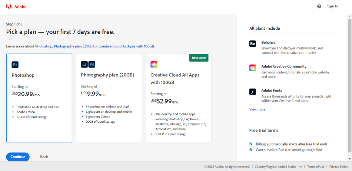The height and width of the screenshot is (171, 352).
Task: Click the US$9.99/mo price text
Action: [x=93, y=94]
